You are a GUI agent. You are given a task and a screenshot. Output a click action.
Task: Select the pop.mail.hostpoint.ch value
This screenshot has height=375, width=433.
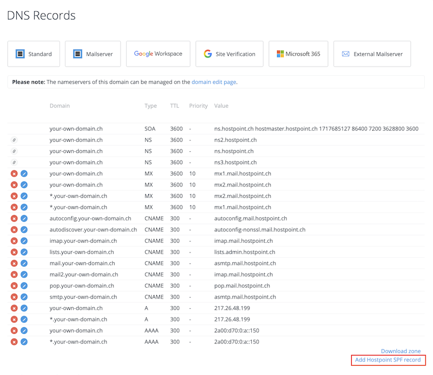tap(242, 286)
